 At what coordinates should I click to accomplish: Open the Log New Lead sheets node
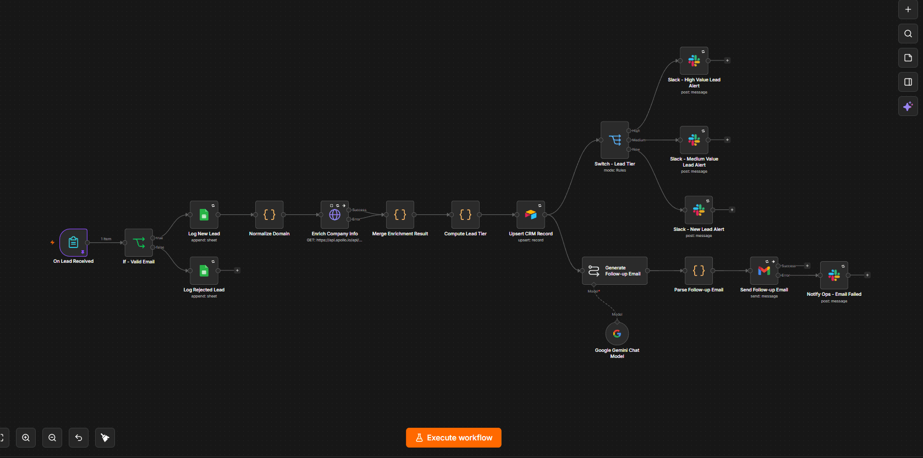tap(204, 214)
